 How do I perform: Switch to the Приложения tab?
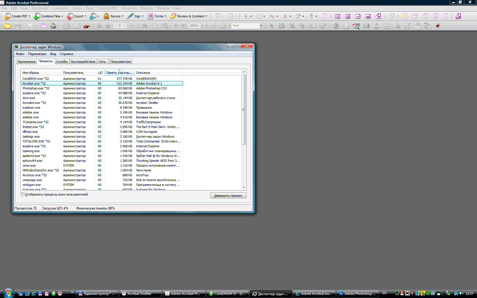[26, 62]
